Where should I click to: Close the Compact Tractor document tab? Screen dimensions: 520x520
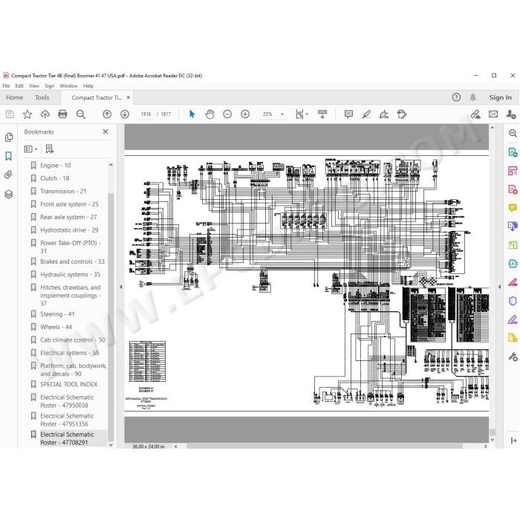pos(129,97)
